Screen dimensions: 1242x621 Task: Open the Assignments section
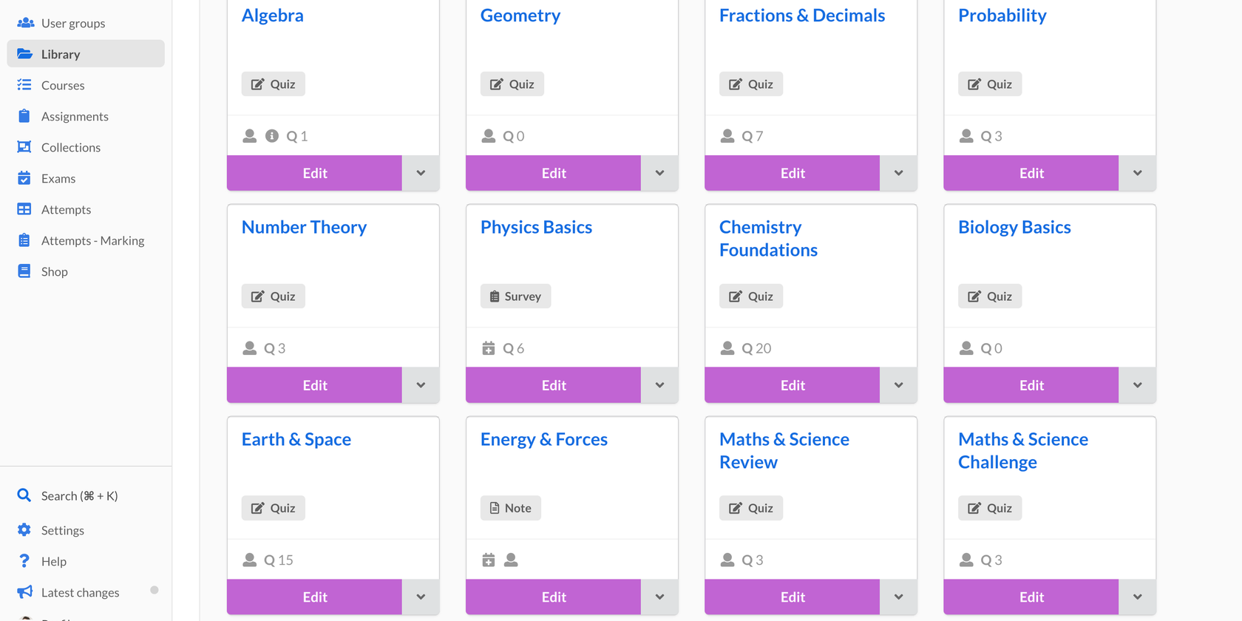click(75, 116)
